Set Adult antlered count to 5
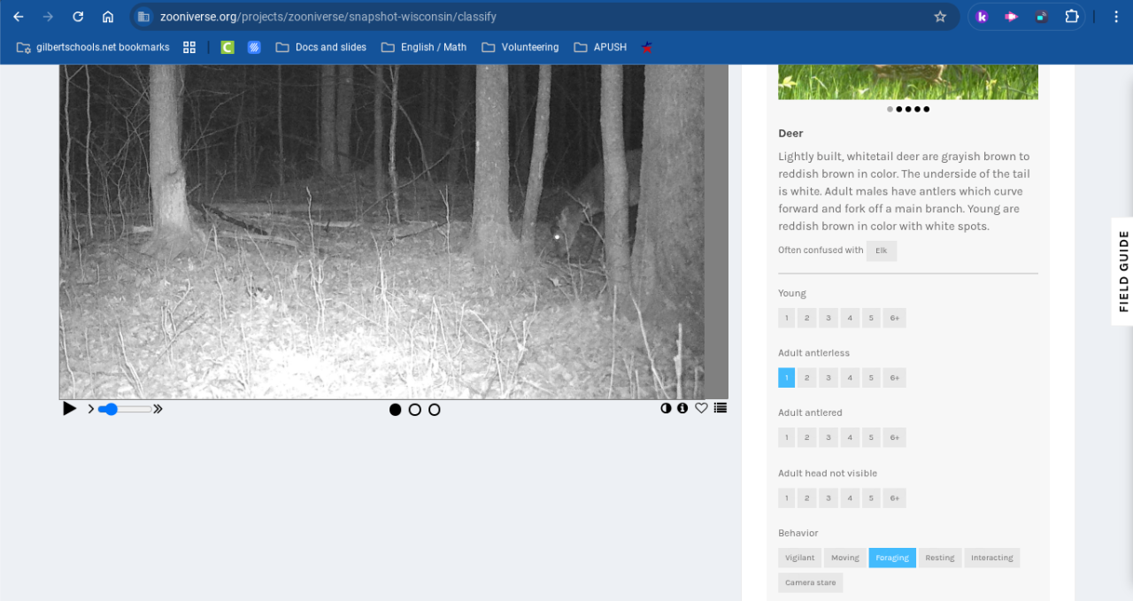 872,437
